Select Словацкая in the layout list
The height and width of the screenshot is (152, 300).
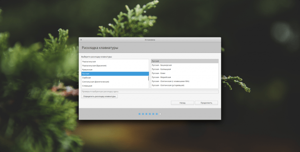(x=115, y=86)
